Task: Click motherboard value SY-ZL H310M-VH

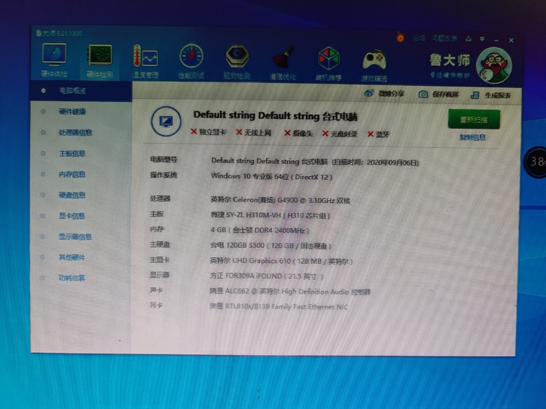Action: point(270,215)
